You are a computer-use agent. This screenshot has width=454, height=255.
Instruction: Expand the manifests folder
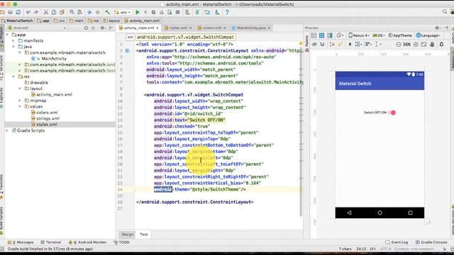pyautogui.click(x=13, y=41)
